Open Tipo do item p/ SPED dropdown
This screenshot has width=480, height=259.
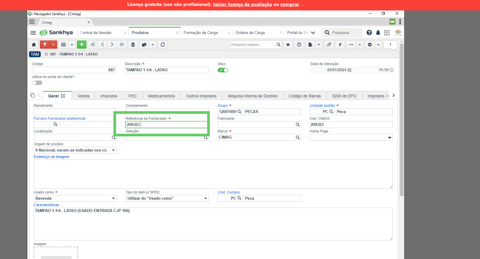(x=167, y=198)
